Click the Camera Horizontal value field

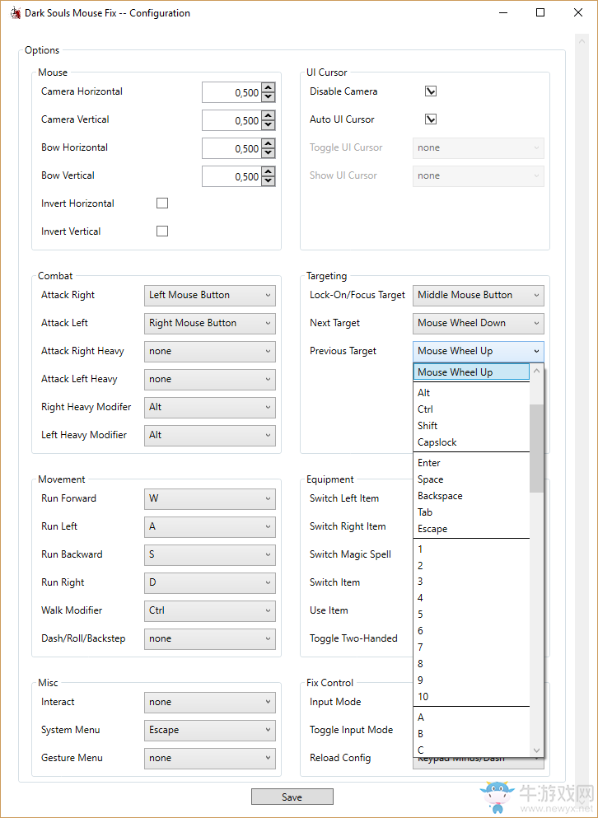click(x=231, y=93)
